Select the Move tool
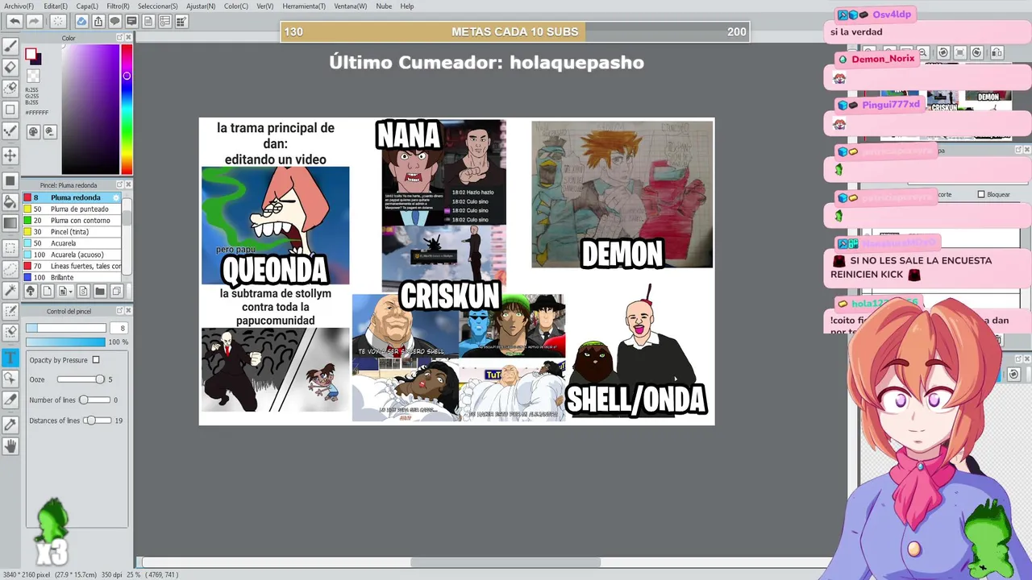Image resolution: width=1032 pixels, height=580 pixels. [10, 155]
